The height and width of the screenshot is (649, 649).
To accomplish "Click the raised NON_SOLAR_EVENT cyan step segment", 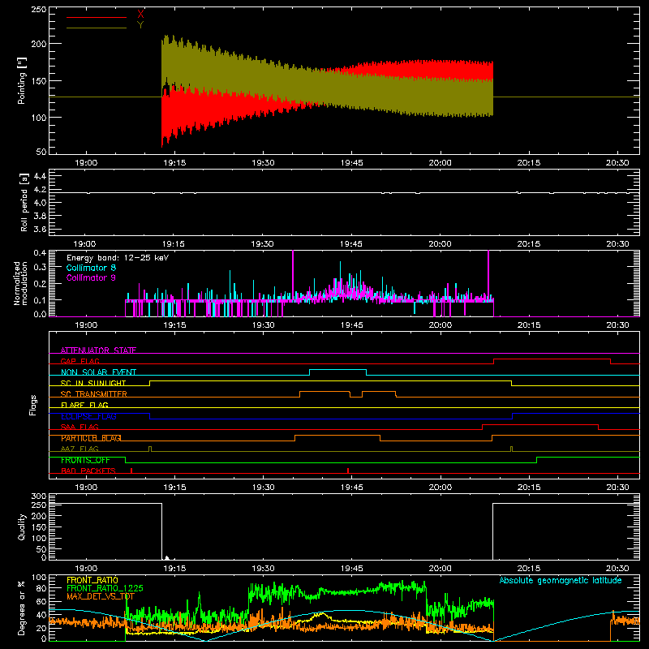I will 337,370.
